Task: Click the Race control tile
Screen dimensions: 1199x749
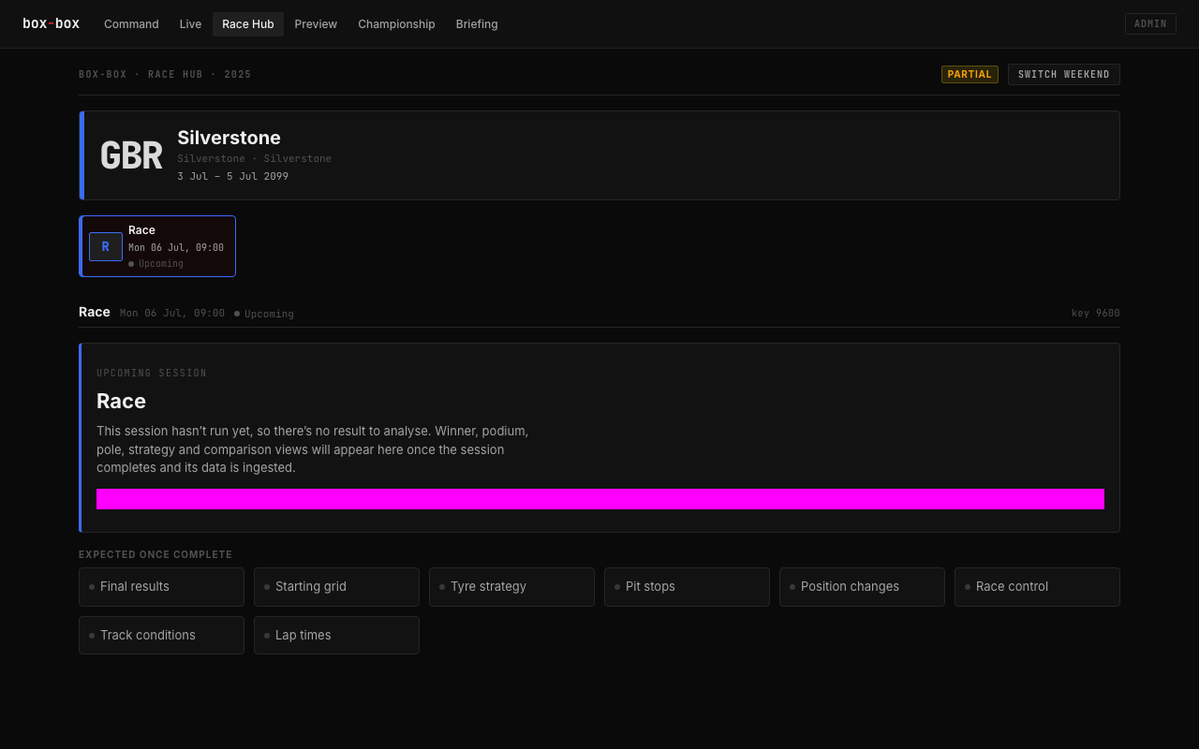Action: click(x=1037, y=587)
